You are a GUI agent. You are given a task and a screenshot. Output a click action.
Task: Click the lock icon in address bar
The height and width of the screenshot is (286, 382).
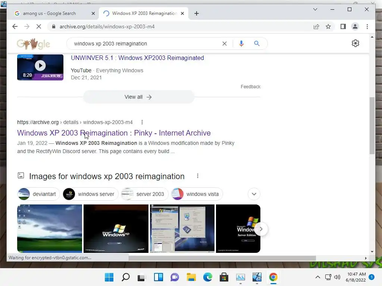pyautogui.click(x=54, y=26)
